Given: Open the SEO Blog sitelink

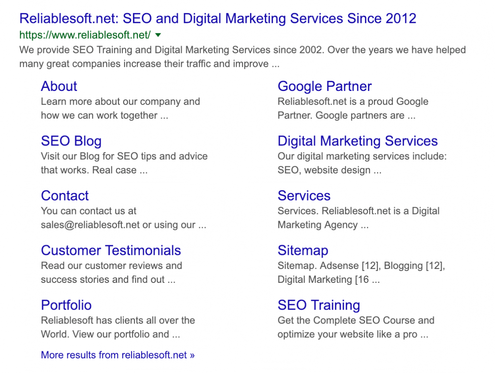Looking at the screenshot, I should click(x=71, y=141).
